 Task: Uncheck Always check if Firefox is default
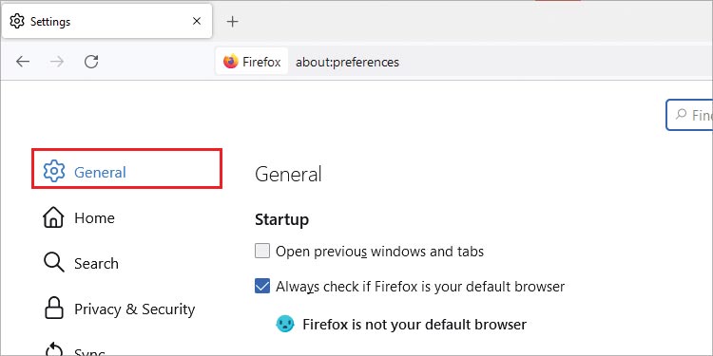(x=262, y=286)
